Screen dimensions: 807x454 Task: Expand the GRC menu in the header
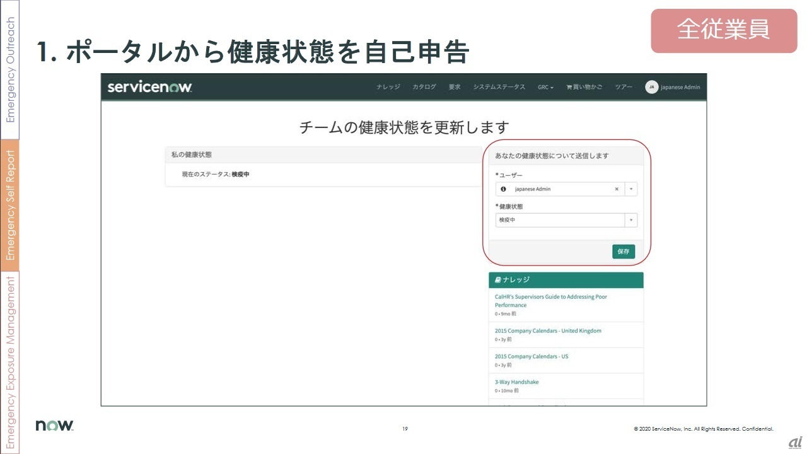click(x=545, y=88)
